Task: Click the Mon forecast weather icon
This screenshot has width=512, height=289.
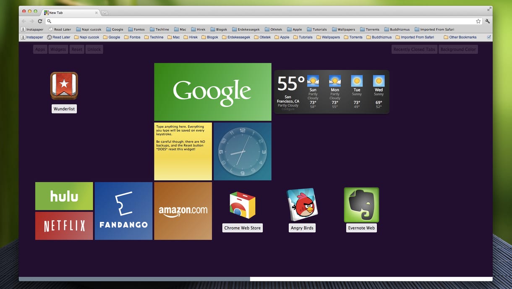Action: (335, 81)
